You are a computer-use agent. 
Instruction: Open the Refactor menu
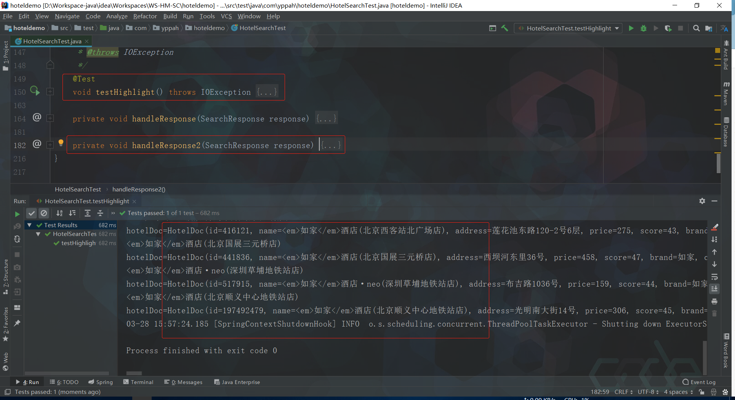[145, 16]
